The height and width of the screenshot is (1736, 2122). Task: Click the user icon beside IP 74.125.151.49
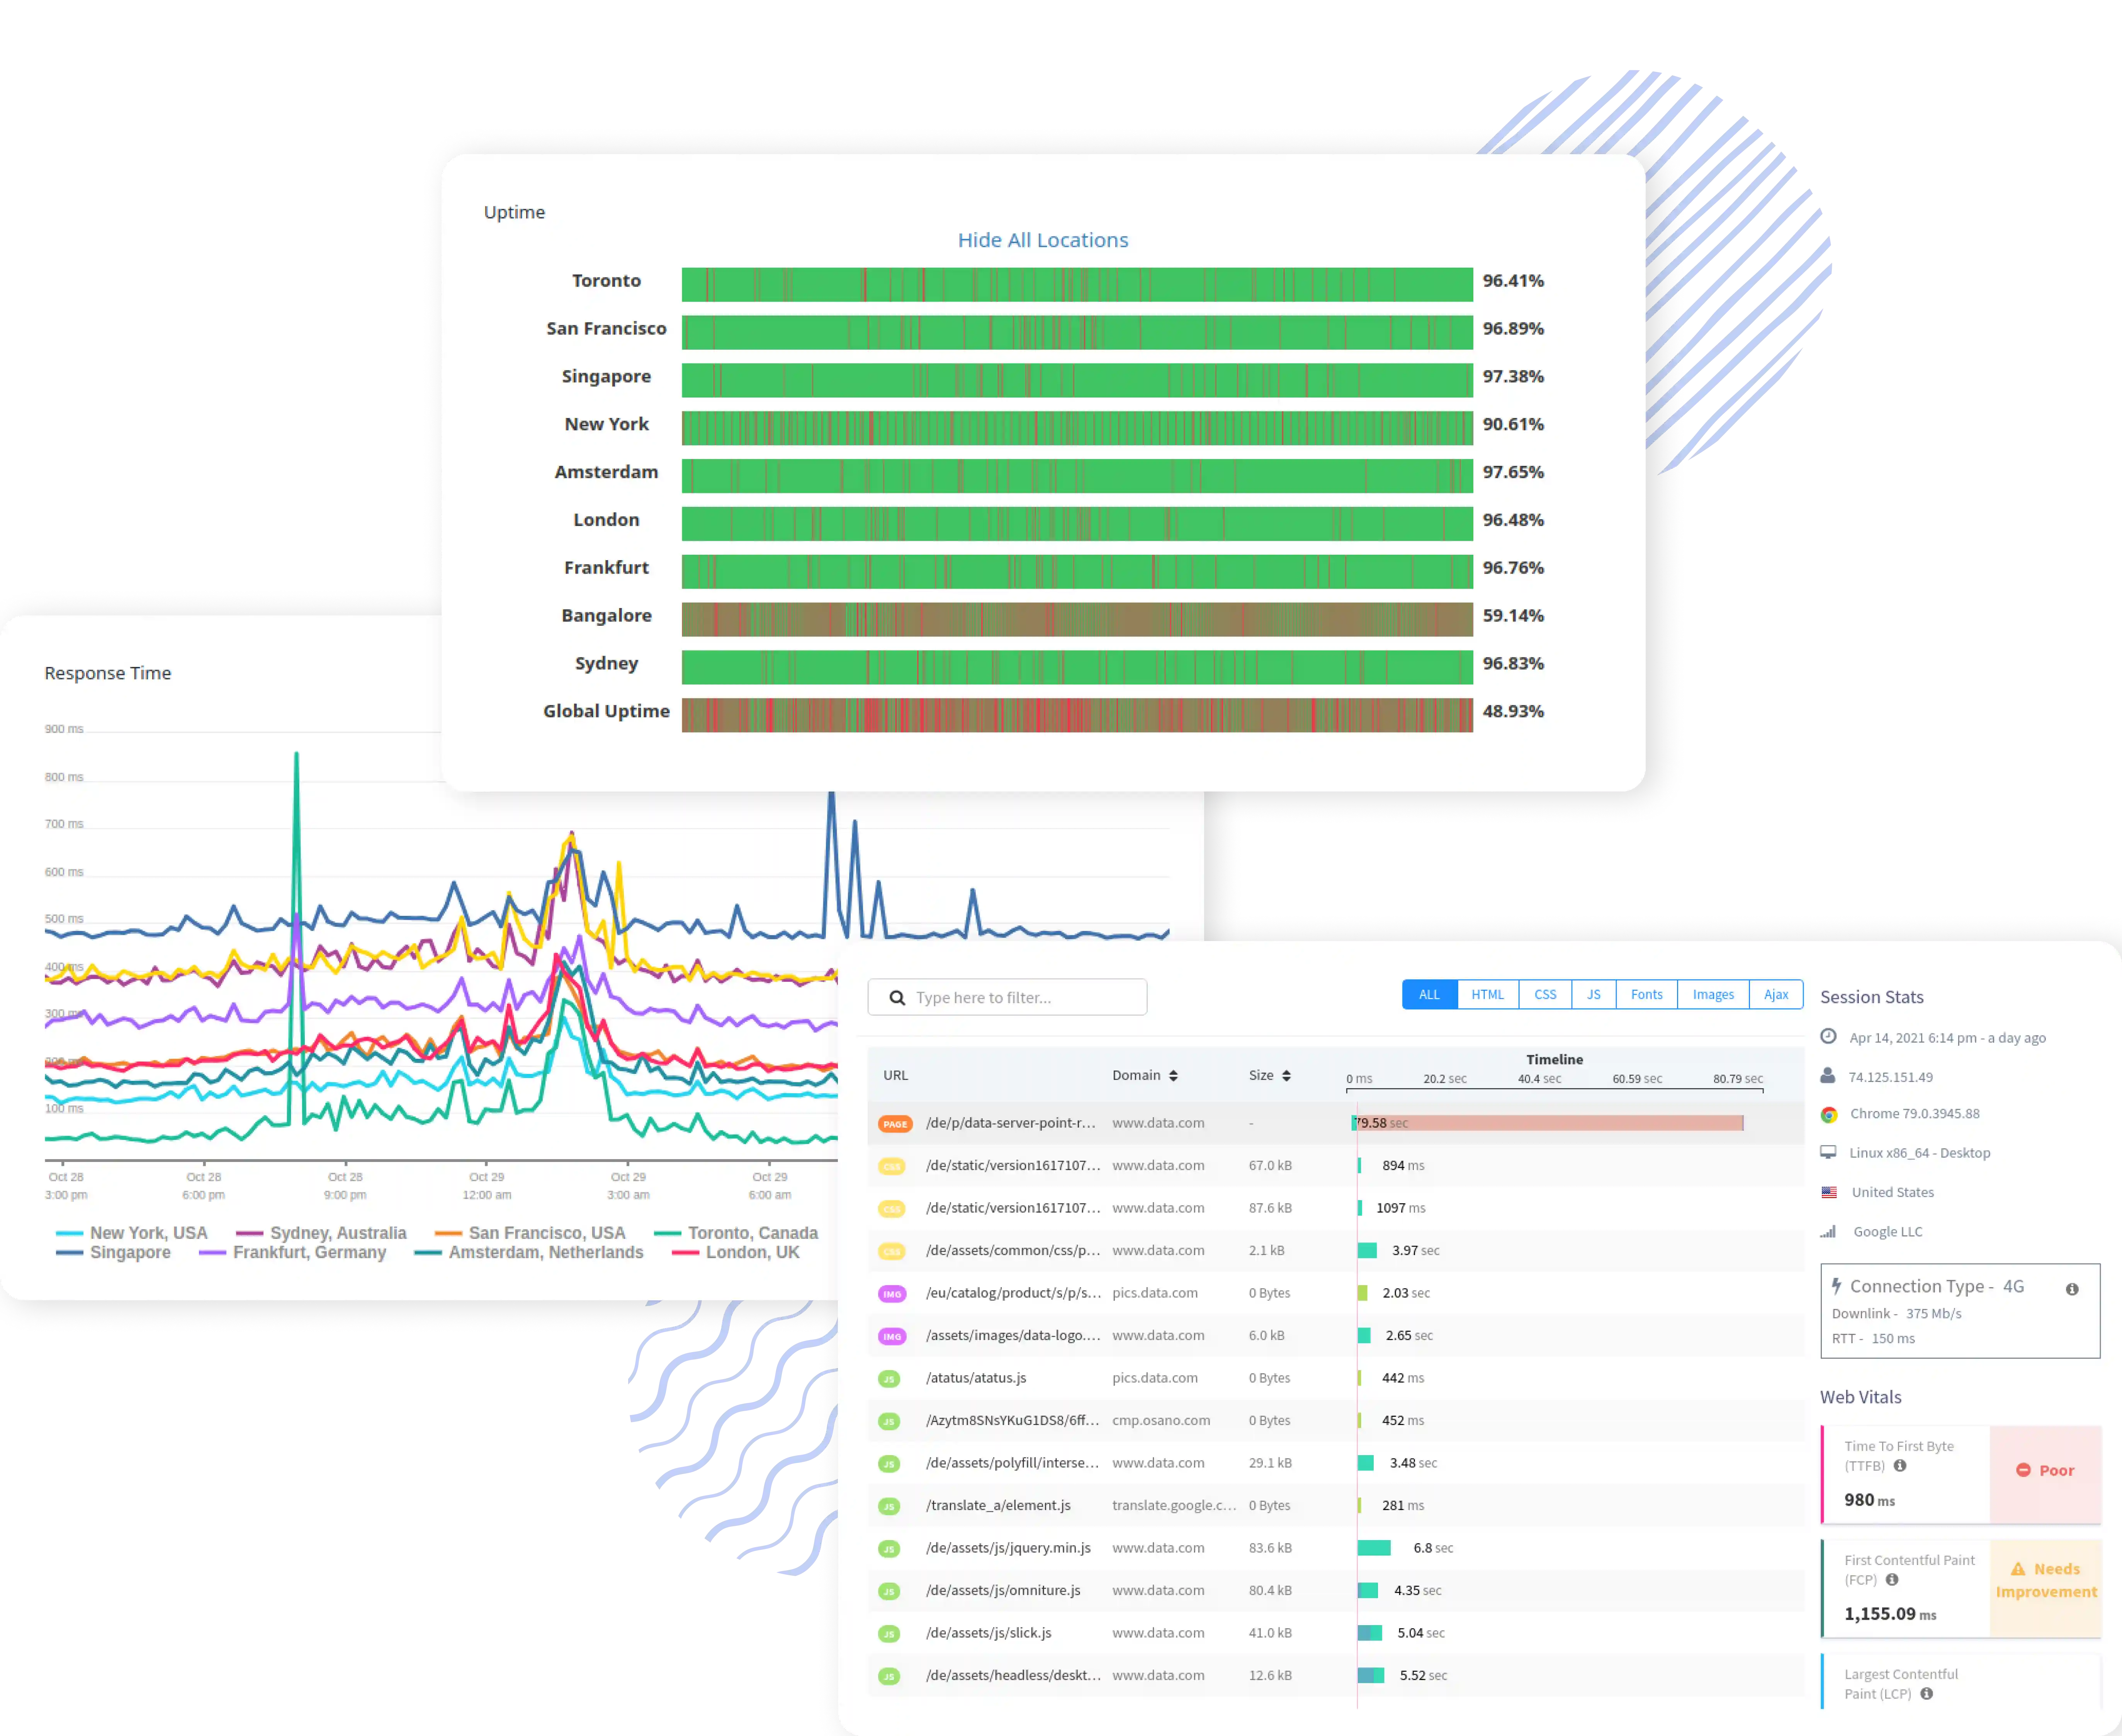1828,1076
